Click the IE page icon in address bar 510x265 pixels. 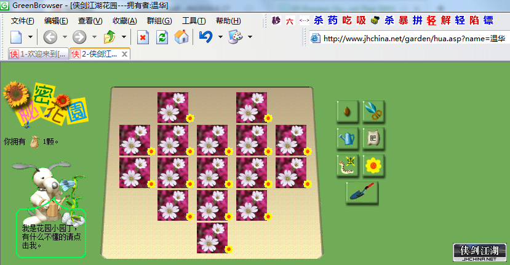[x=315, y=39]
